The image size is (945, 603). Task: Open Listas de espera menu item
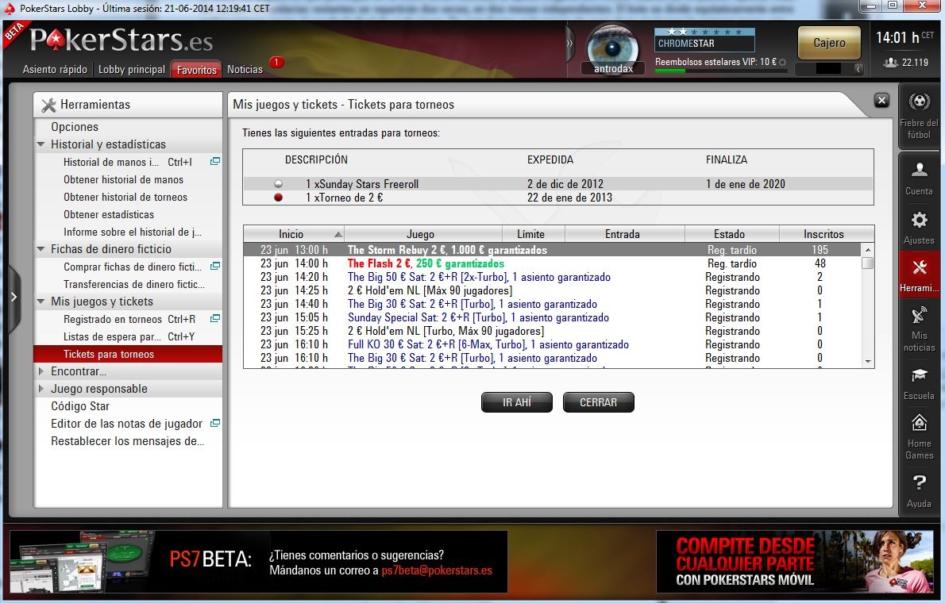pyautogui.click(x=129, y=336)
